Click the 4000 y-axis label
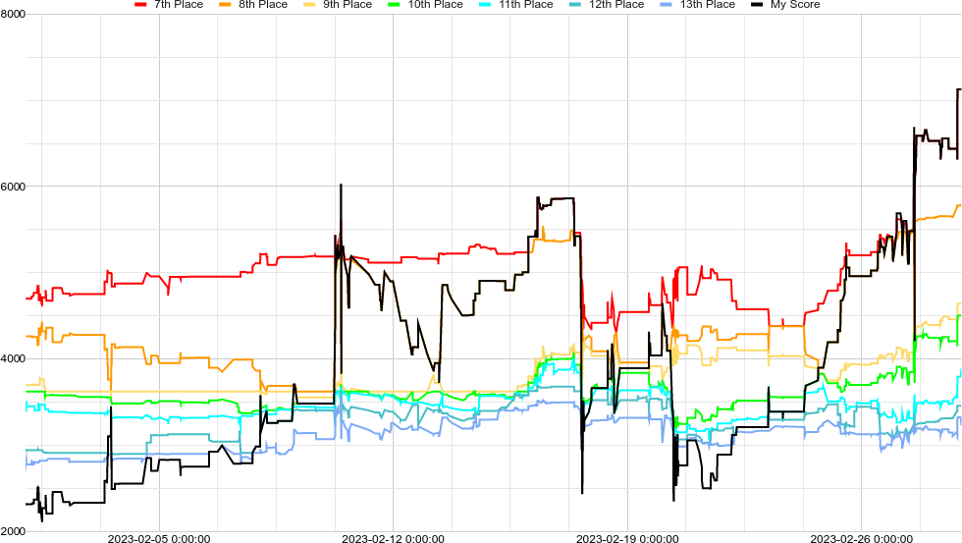This screenshot has height=543, width=962. [x=13, y=359]
